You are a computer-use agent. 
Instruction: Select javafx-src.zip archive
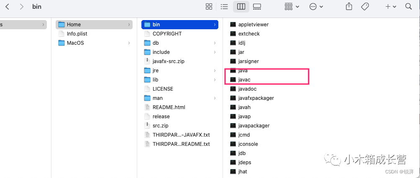coord(180,61)
